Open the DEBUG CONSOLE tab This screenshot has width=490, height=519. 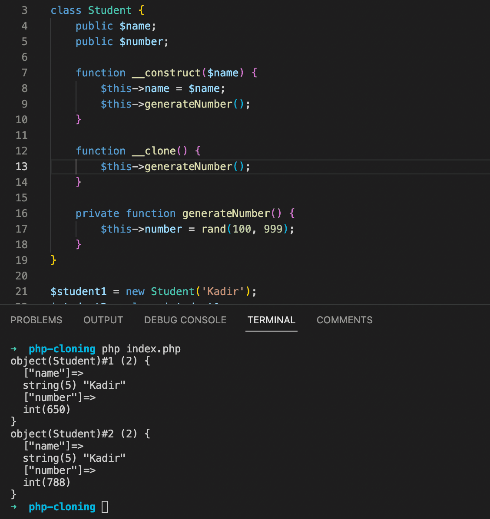[185, 320]
